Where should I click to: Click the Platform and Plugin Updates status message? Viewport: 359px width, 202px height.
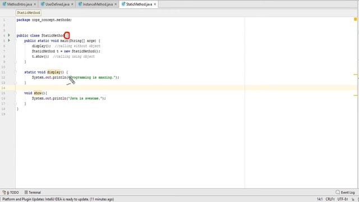click(58, 199)
